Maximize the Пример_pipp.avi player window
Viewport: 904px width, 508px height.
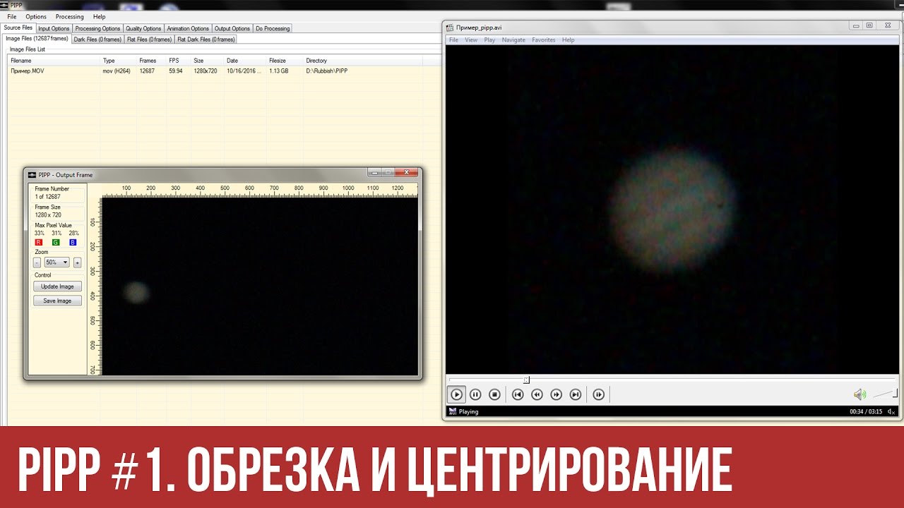point(869,25)
